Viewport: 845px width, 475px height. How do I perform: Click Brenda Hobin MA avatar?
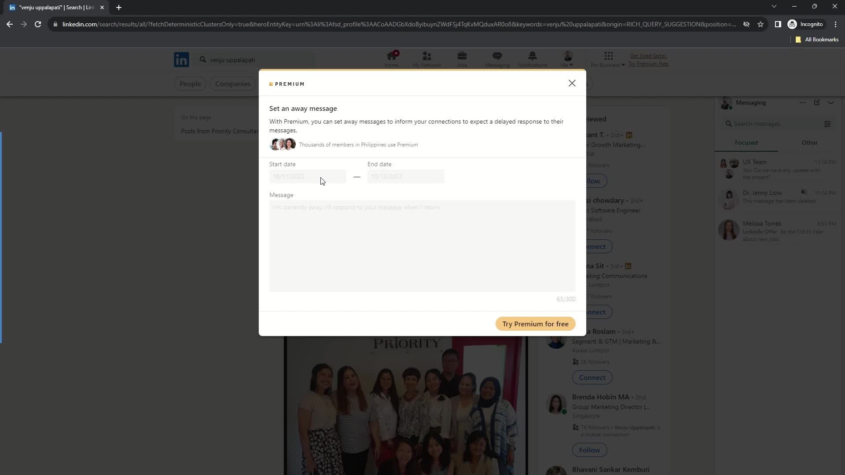point(556,404)
